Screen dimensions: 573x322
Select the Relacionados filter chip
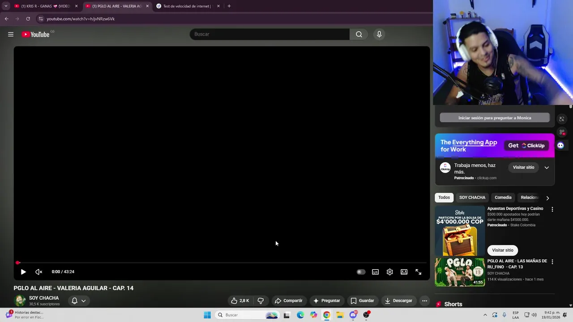pos(529,197)
